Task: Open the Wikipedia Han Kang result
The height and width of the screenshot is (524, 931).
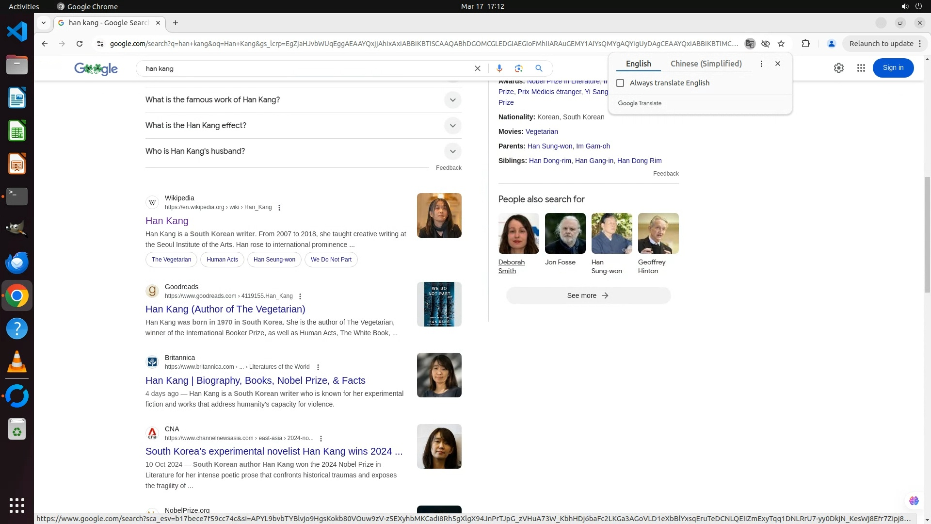Action: (x=167, y=221)
